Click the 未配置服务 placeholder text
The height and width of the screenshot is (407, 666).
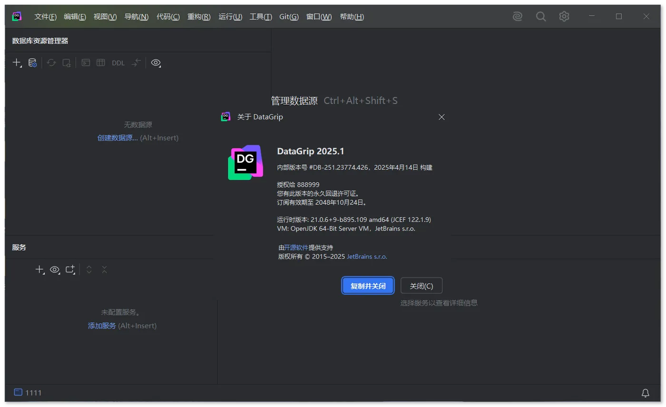tap(121, 312)
